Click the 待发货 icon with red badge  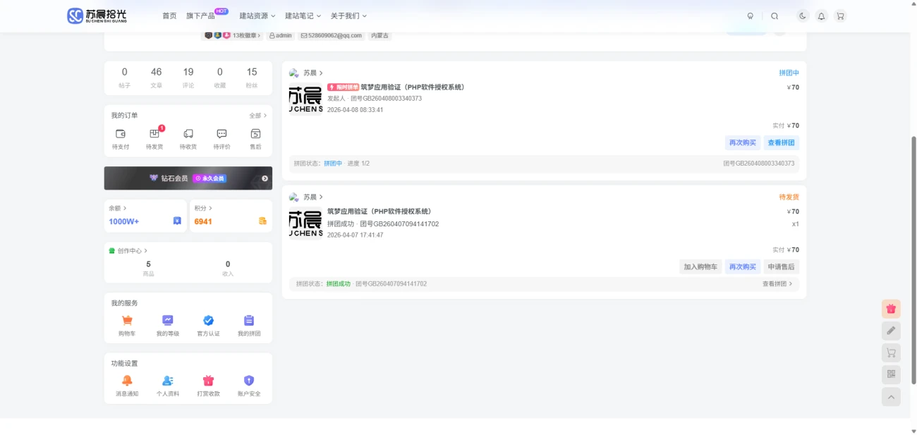pyautogui.click(x=154, y=134)
